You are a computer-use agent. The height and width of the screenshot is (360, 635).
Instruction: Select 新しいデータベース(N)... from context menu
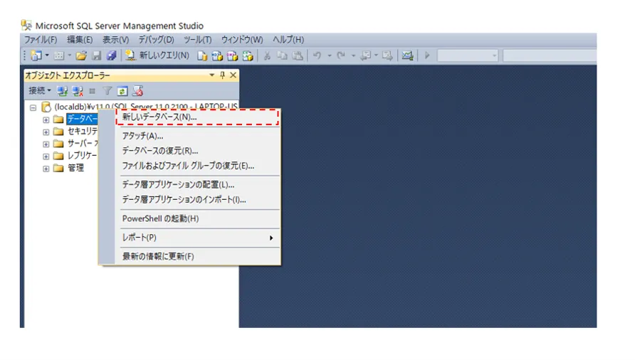(159, 117)
